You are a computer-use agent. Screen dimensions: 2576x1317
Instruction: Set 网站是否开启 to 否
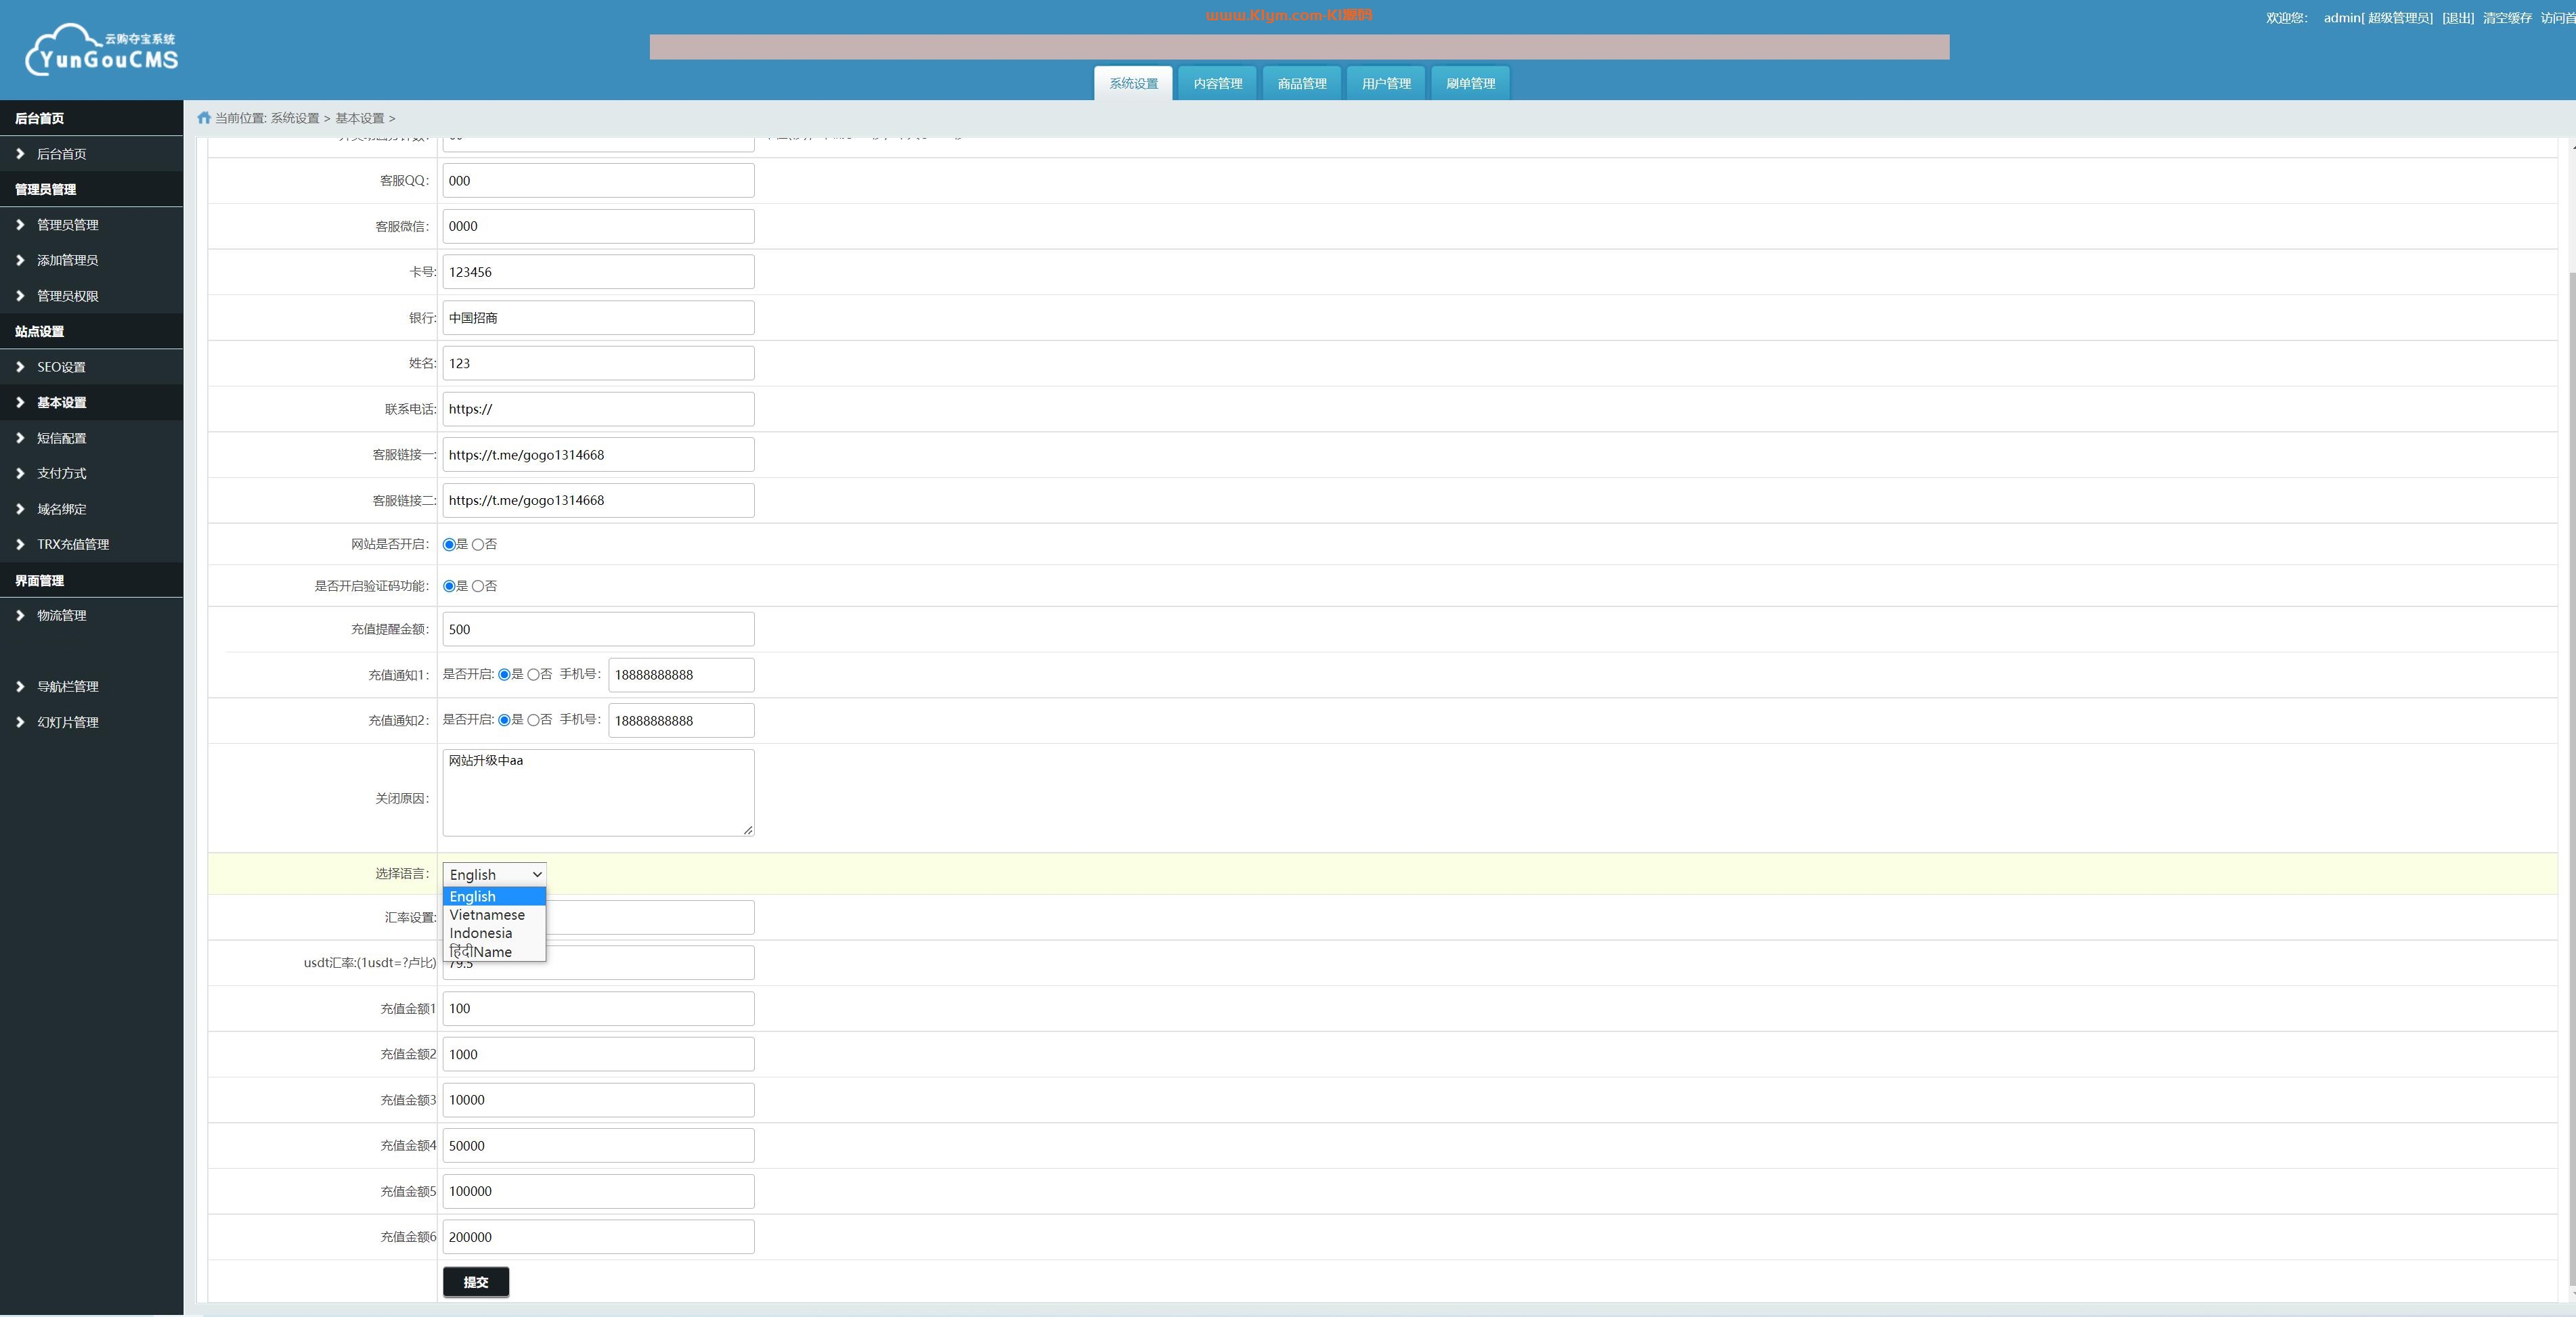(x=478, y=545)
